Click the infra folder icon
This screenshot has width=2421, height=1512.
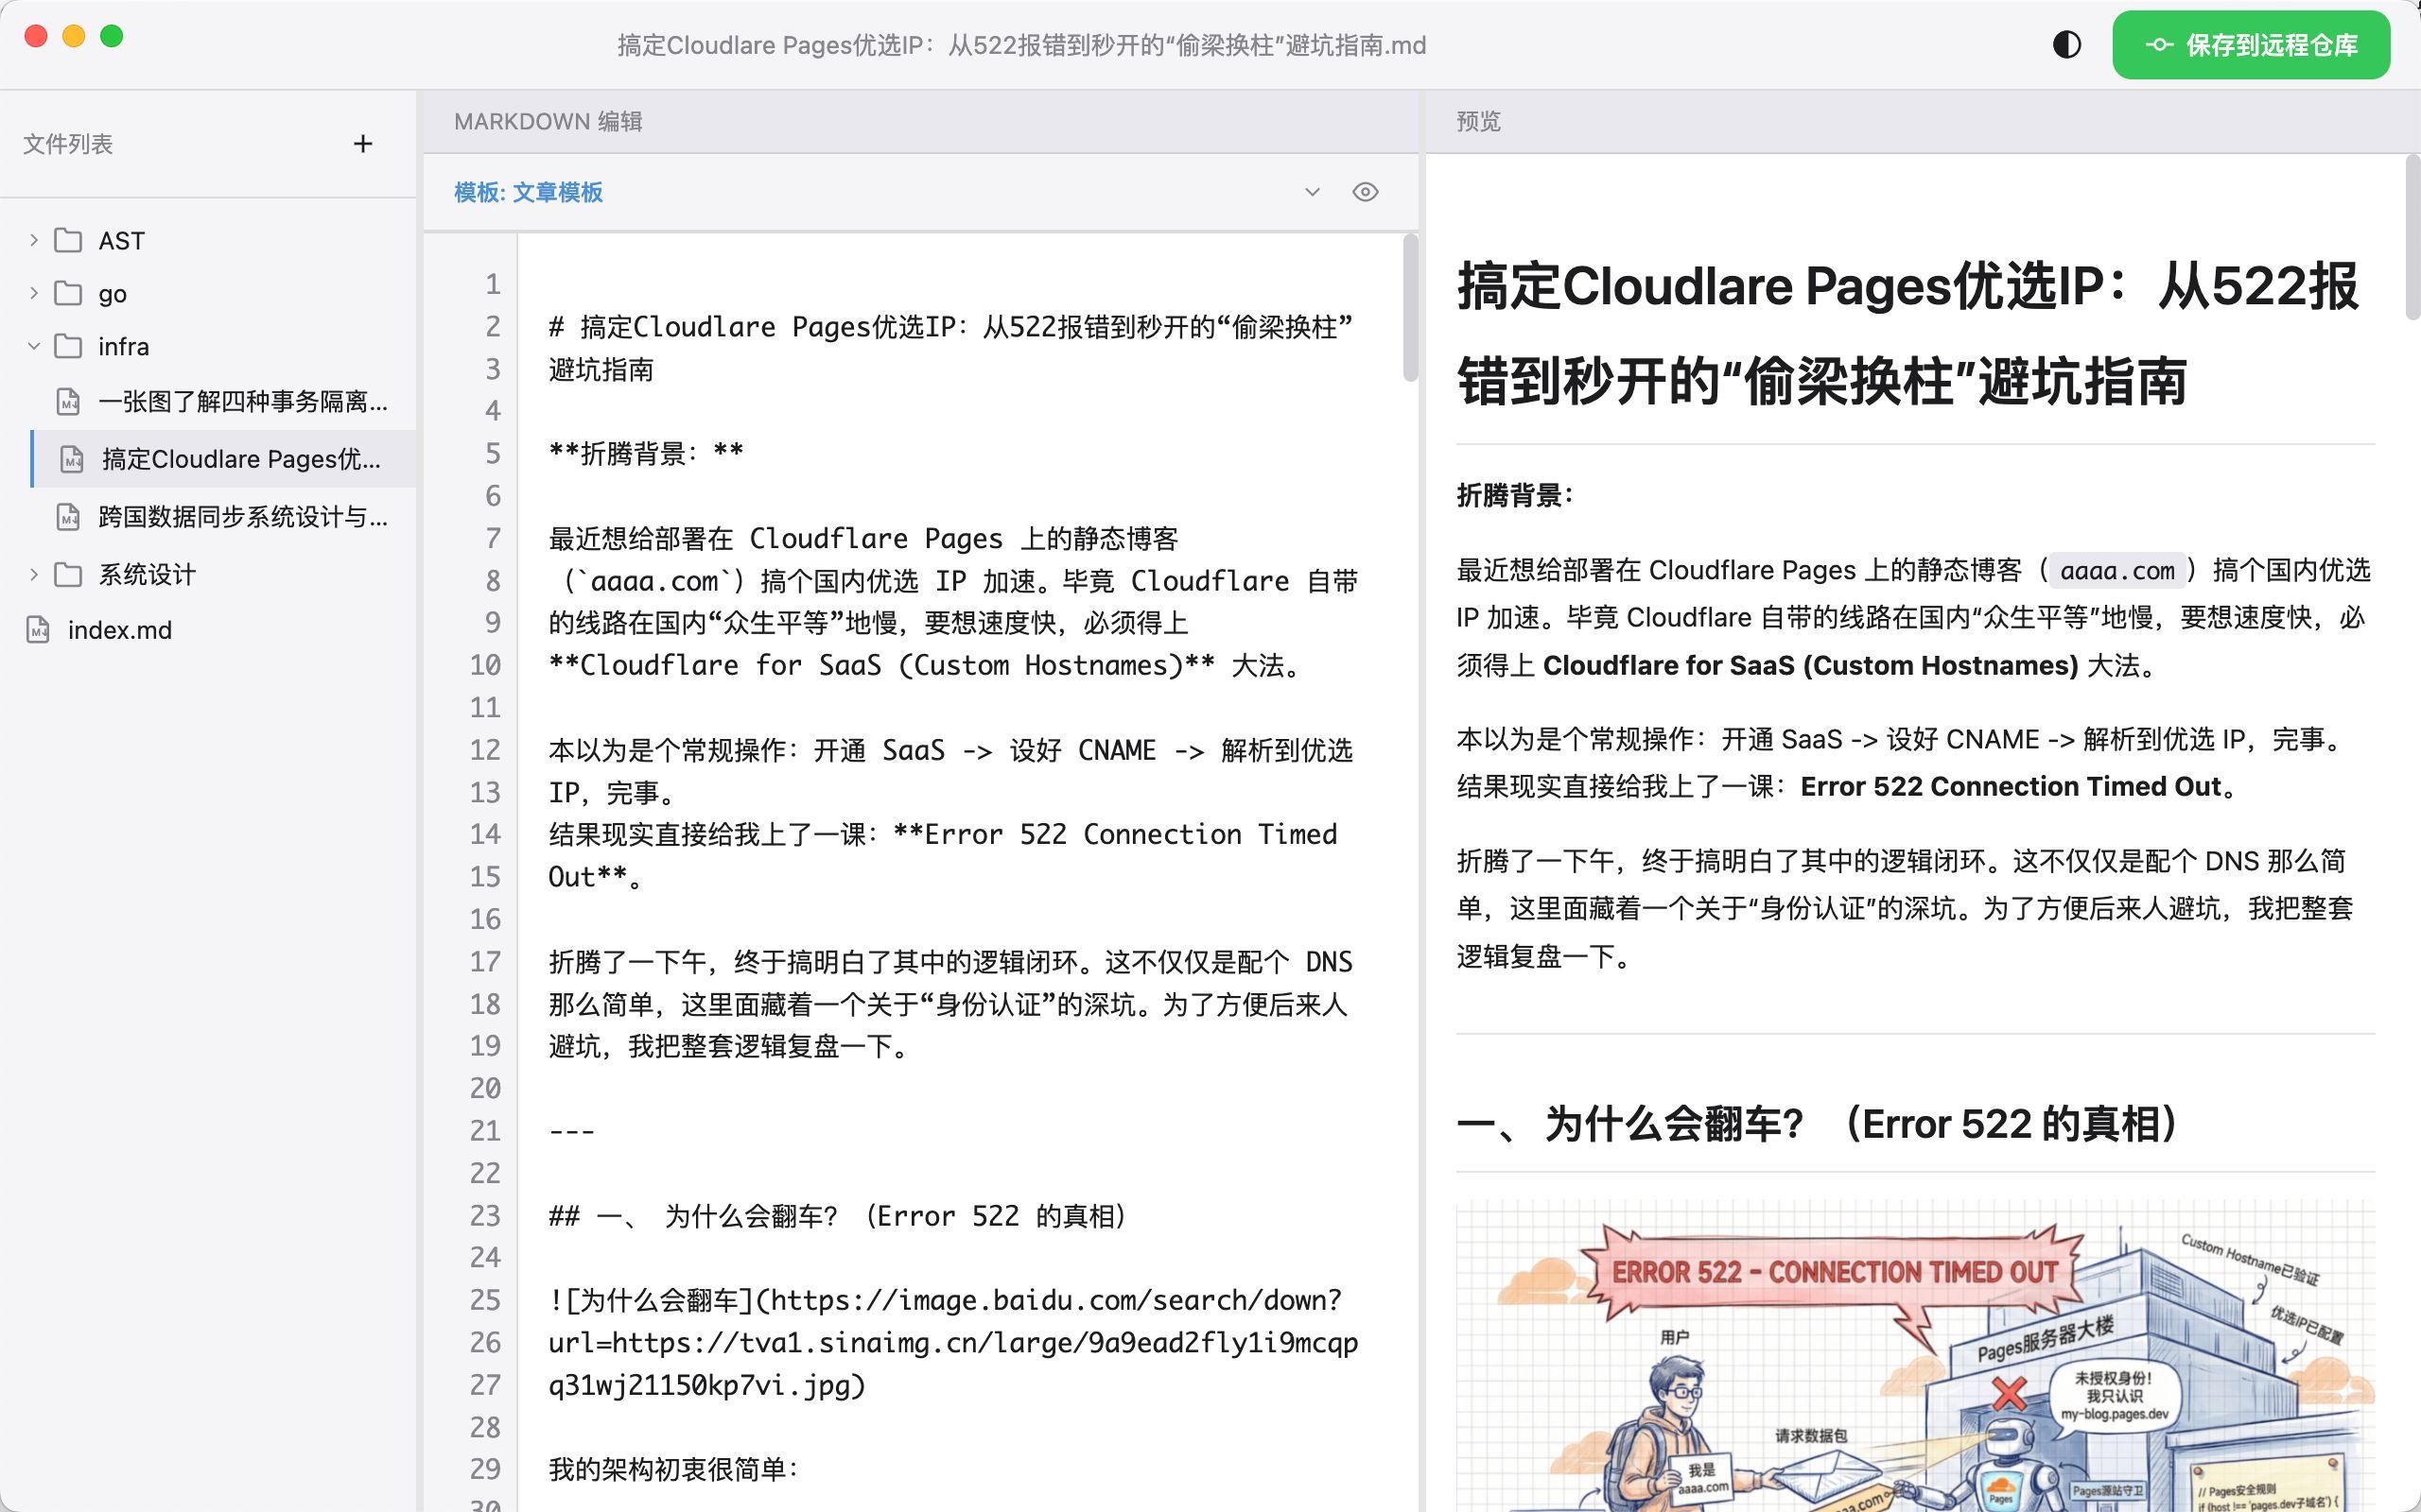68,346
